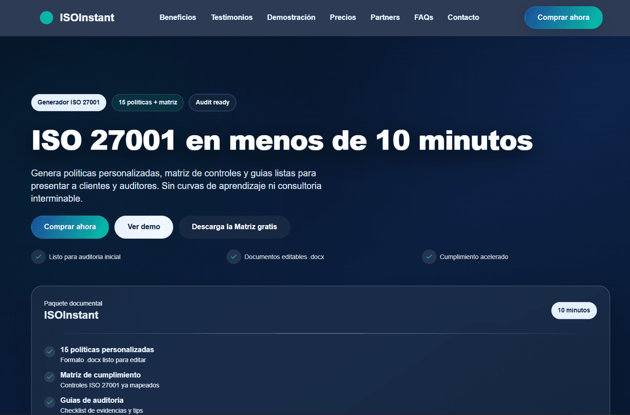Image resolution: width=630 pixels, height=415 pixels.
Task: Click check icon next to 15 politicas personalizadas
Action: pos(50,352)
